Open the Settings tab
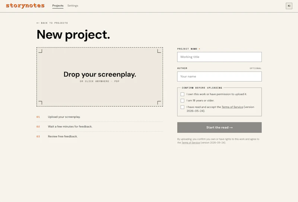Viewport: 298px width, 202px height. (x=73, y=6)
